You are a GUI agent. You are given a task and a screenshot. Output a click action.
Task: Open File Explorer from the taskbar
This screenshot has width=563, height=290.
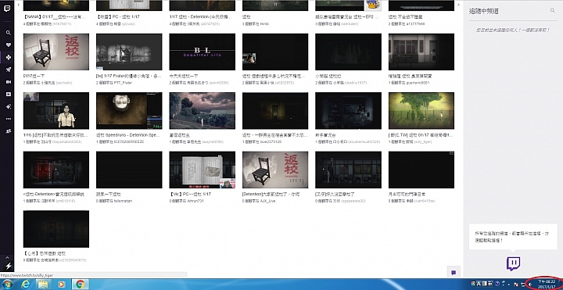(43, 285)
